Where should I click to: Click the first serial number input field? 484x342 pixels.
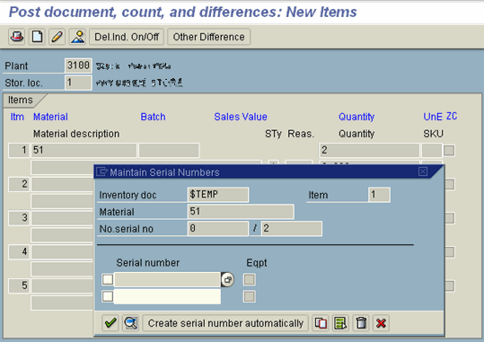168,280
